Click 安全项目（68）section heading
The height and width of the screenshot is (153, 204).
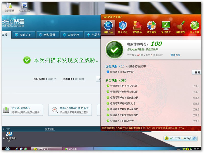point(116,80)
